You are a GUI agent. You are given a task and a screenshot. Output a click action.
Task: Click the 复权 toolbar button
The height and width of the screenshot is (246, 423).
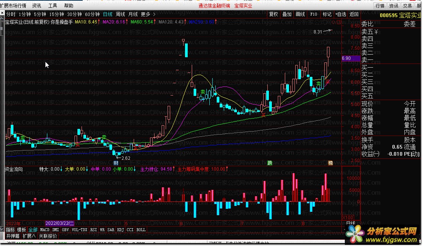pos(274,14)
